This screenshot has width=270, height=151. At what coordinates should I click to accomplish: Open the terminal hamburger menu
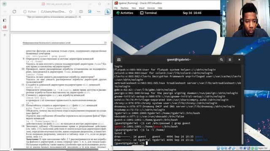229,60
